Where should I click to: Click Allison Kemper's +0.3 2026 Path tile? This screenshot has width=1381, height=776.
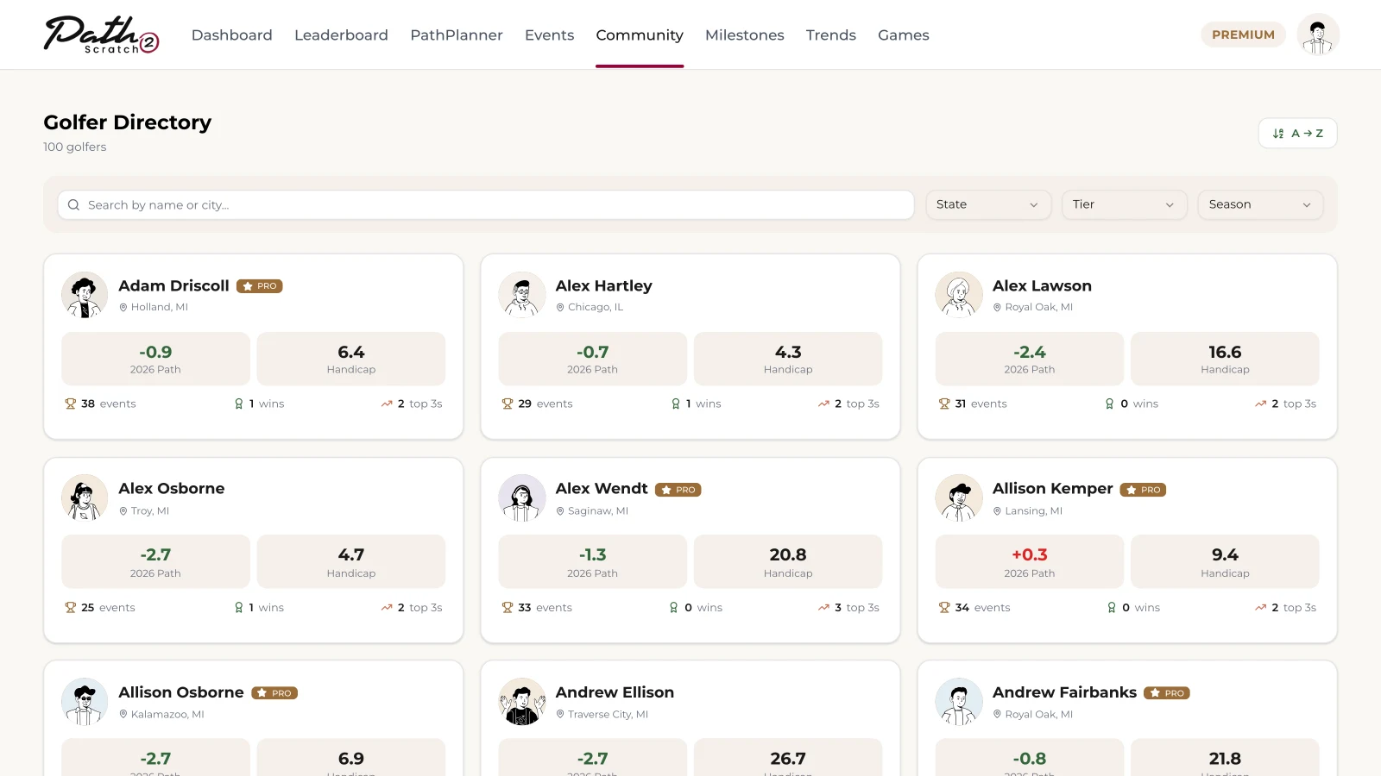click(x=1030, y=562)
